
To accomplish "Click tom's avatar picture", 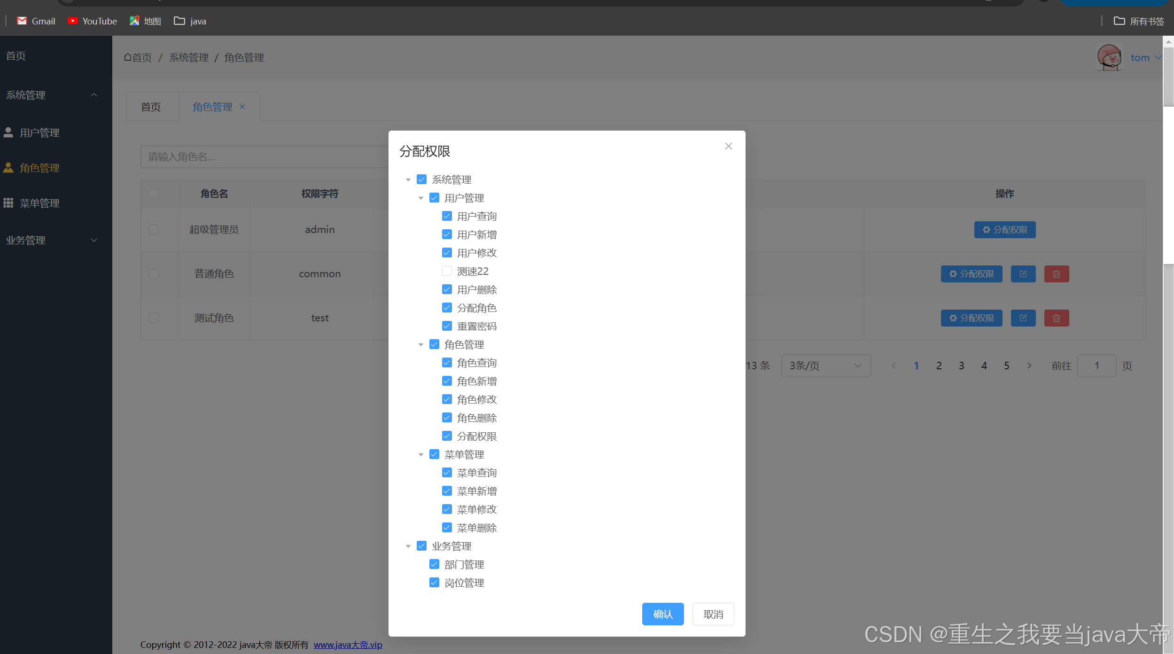I will coord(1109,57).
